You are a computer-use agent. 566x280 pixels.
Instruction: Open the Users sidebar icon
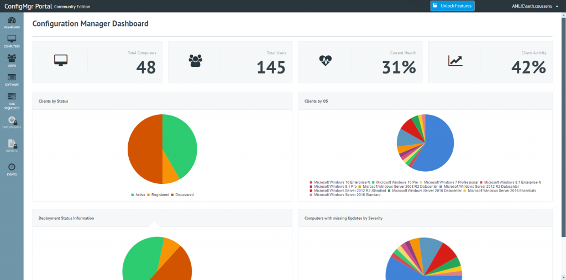point(12,61)
